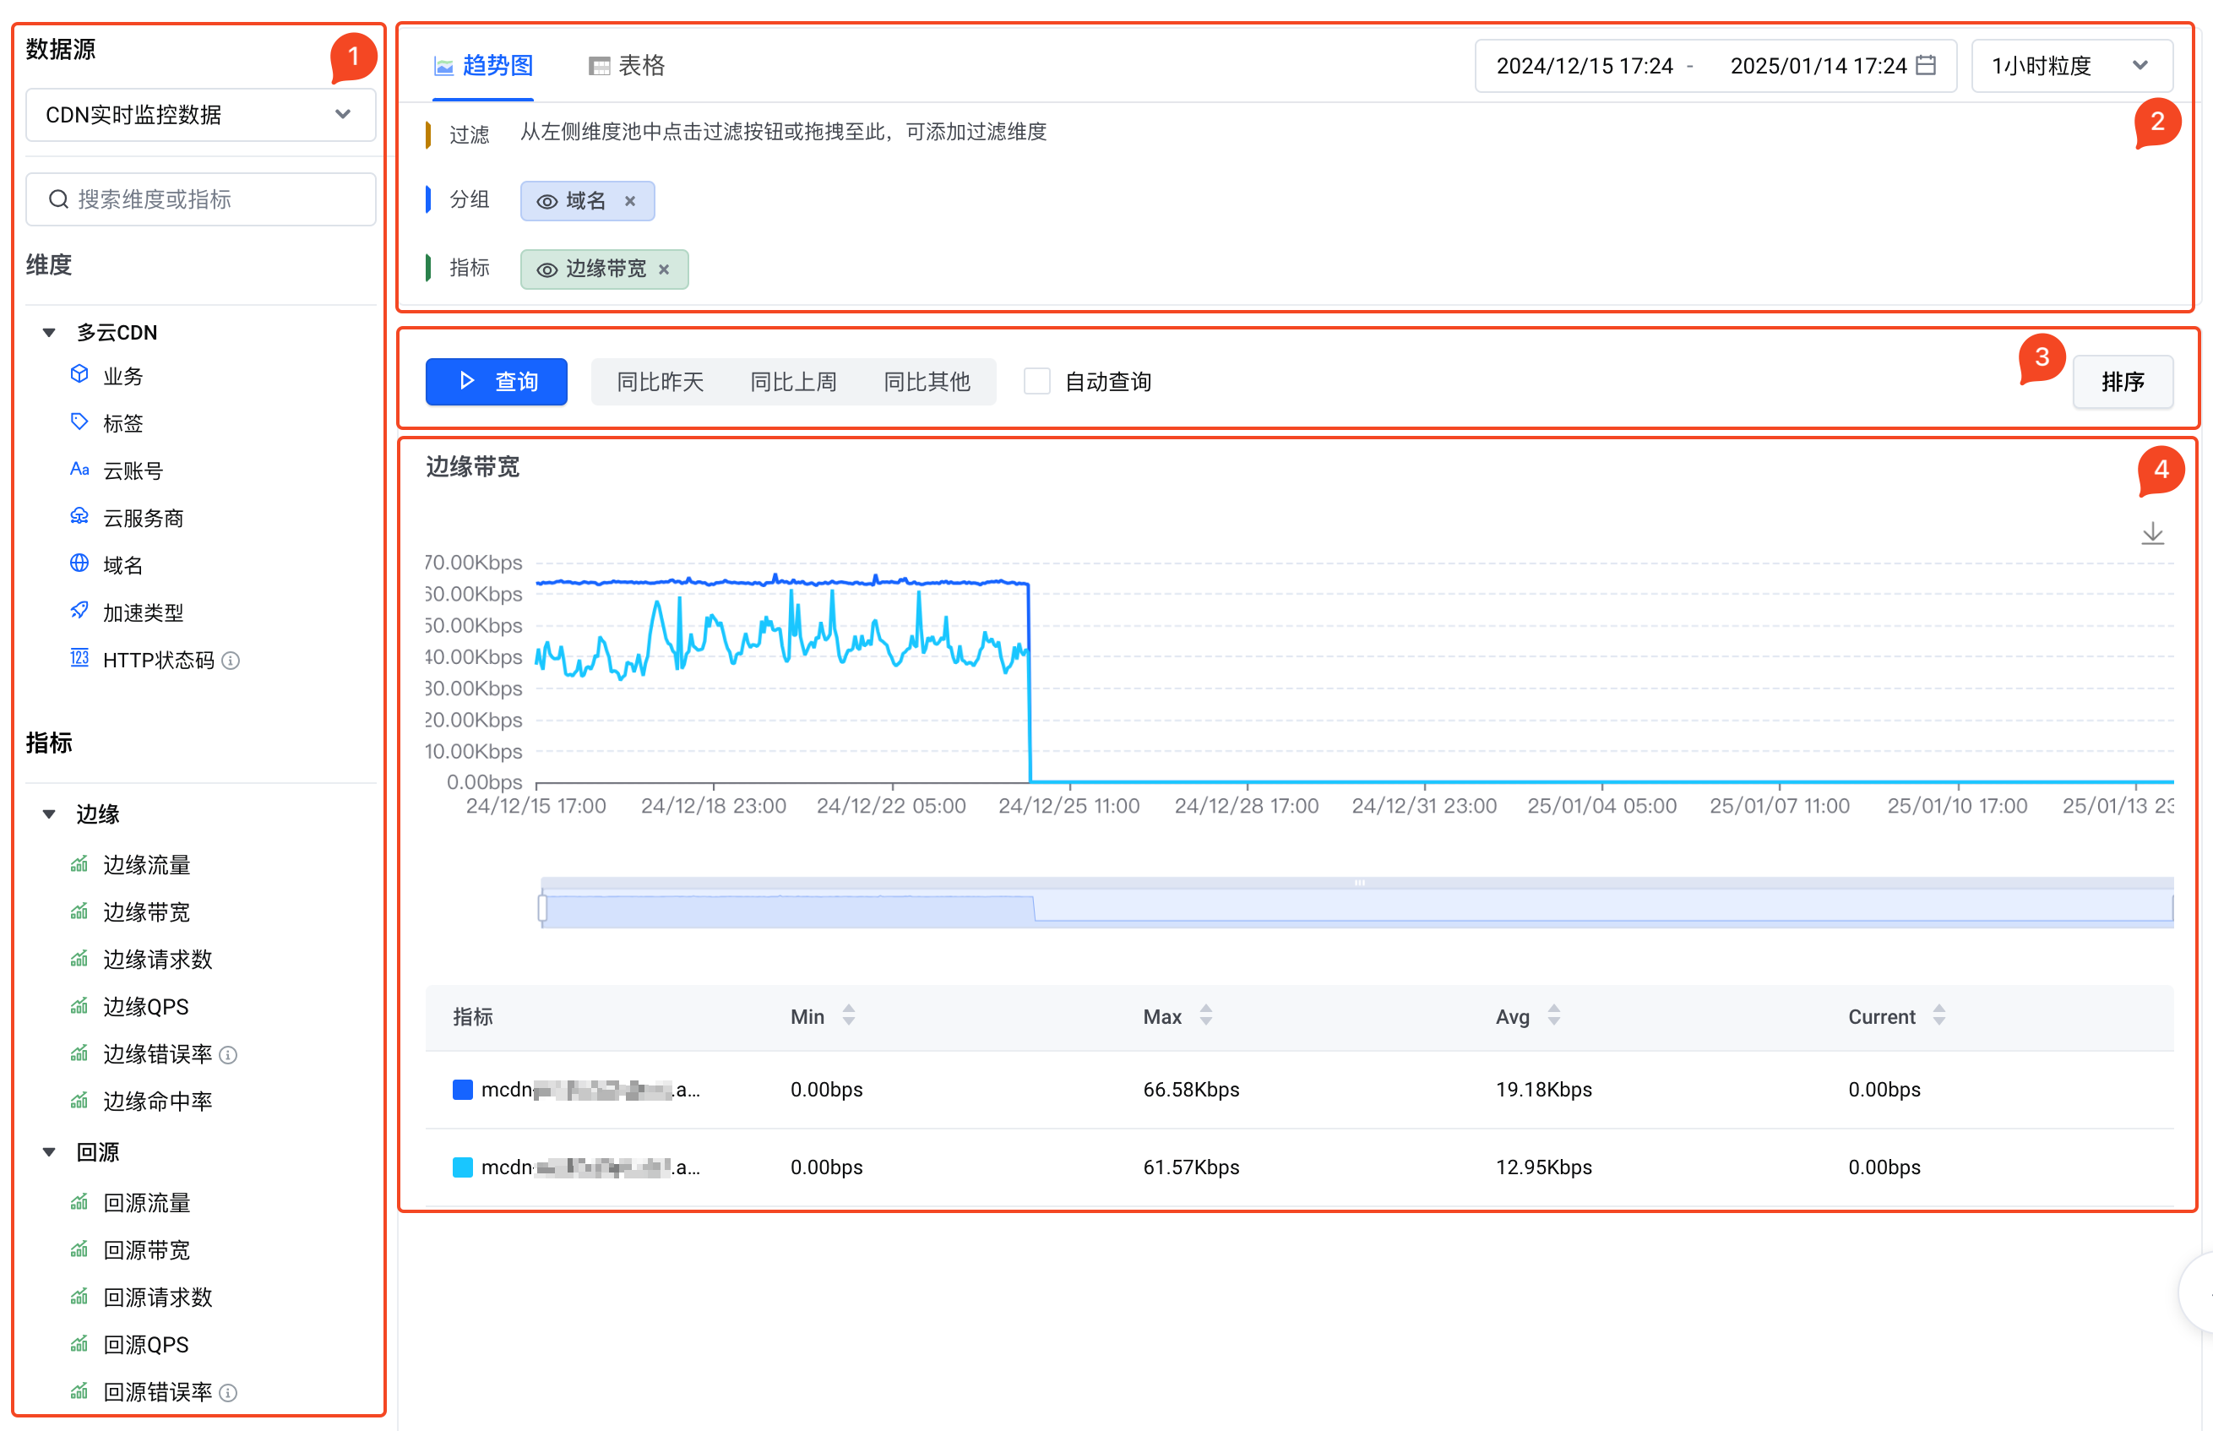The height and width of the screenshot is (1431, 2213).
Task: Set the start date 2024/12/15 17:24
Action: [1584, 66]
